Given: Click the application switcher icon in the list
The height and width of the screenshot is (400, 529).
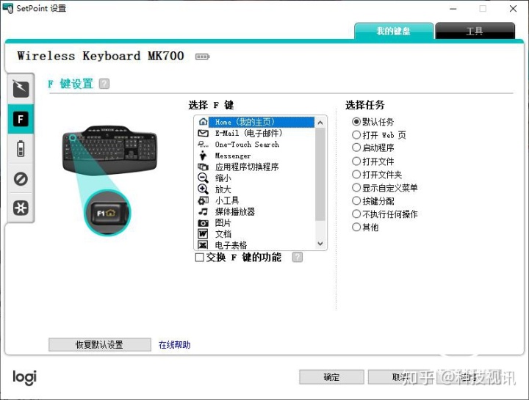Looking at the screenshot, I should click(203, 167).
